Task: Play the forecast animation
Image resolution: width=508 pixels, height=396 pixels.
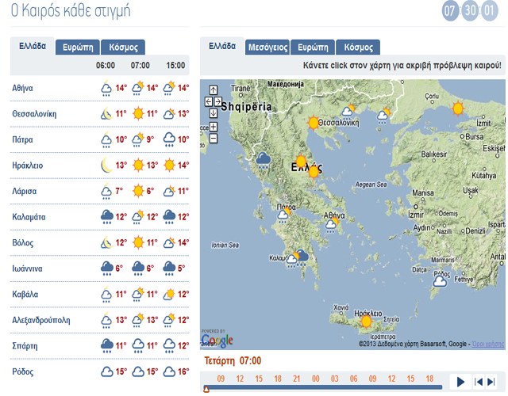Action: pos(460,382)
